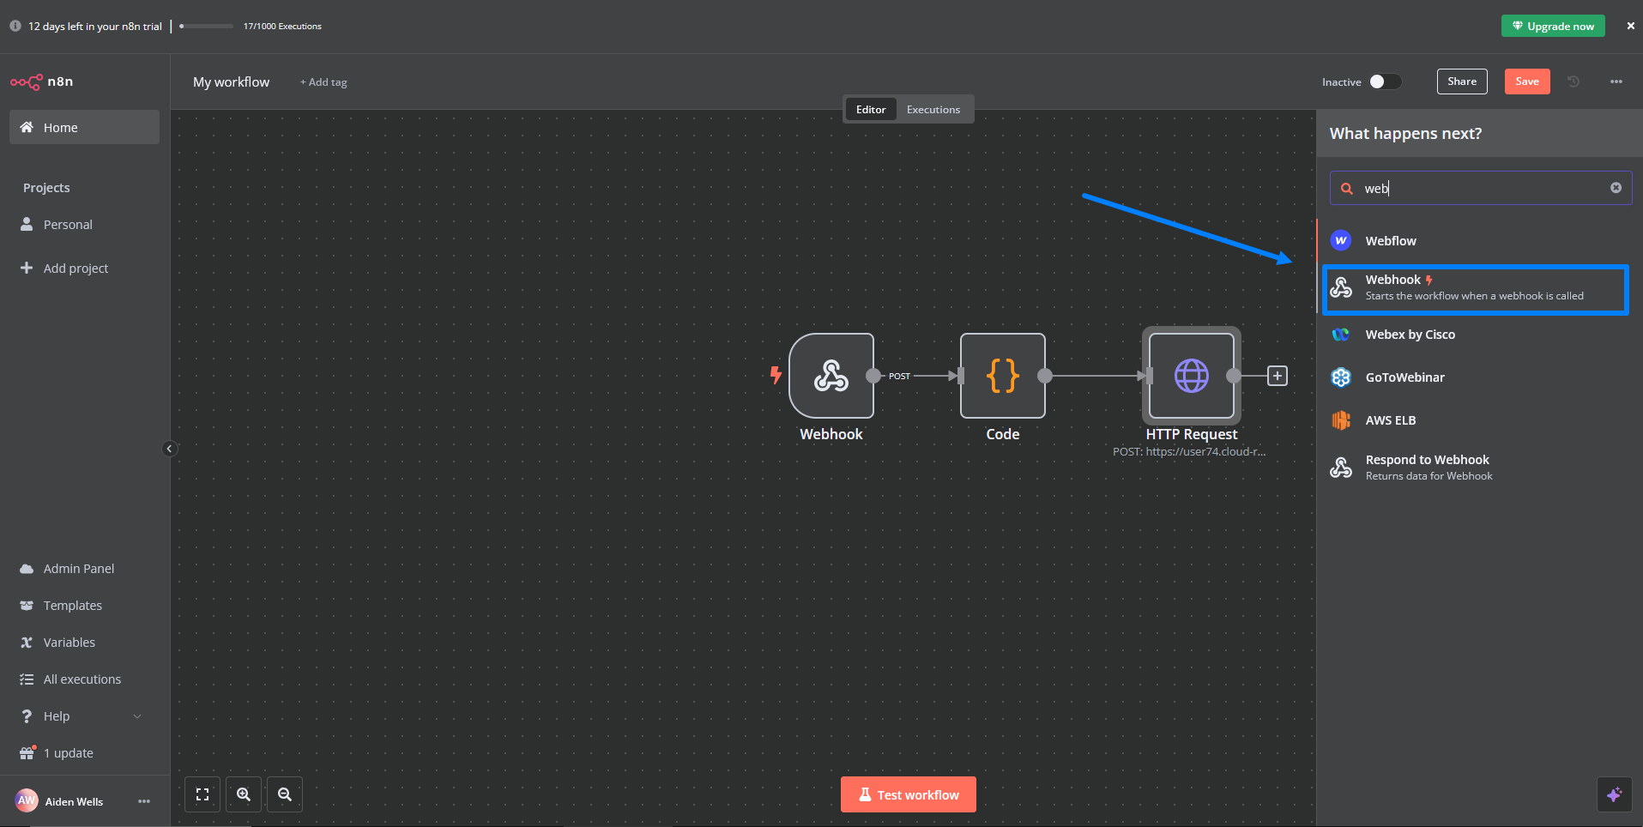Clear the node search text
Image resolution: width=1643 pixels, height=827 pixels.
(x=1616, y=188)
